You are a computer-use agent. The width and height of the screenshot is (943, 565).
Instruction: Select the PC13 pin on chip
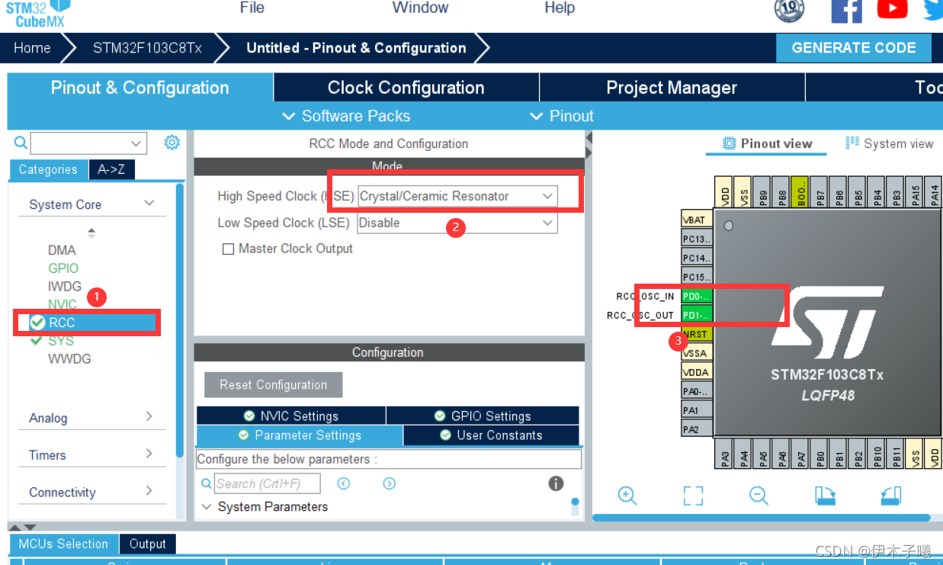[x=696, y=239]
